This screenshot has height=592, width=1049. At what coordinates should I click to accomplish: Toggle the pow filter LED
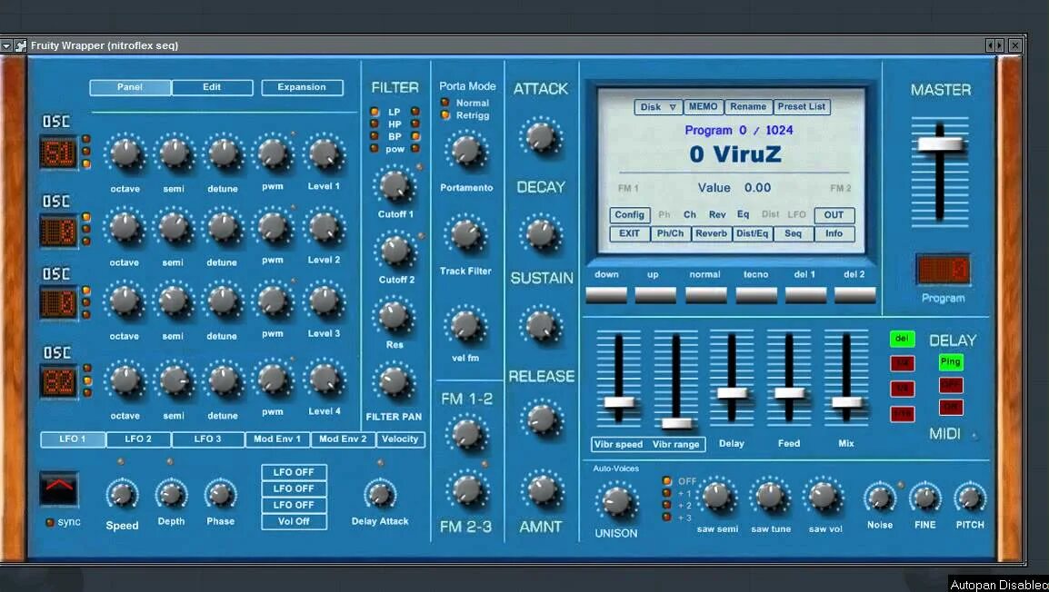click(375, 148)
